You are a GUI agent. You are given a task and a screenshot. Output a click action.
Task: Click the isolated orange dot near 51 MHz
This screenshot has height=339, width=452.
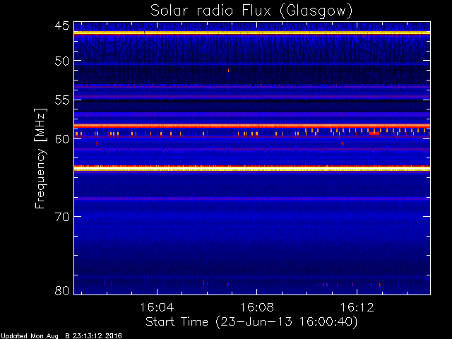tap(228, 71)
